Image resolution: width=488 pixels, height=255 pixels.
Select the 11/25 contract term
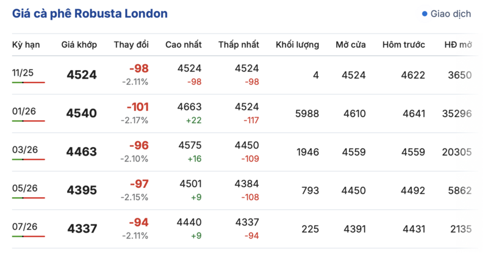pos(23,73)
